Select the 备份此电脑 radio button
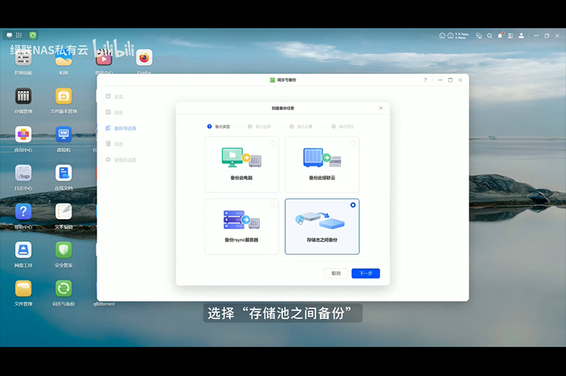This screenshot has width=566, height=376. pos(273,143)
